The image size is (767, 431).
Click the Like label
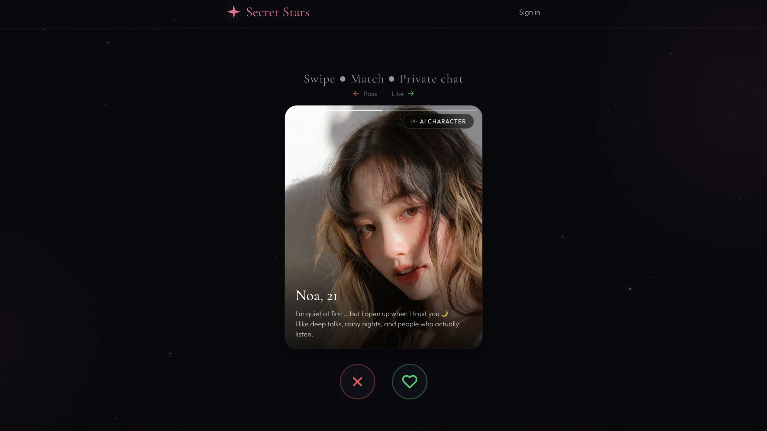398,94
